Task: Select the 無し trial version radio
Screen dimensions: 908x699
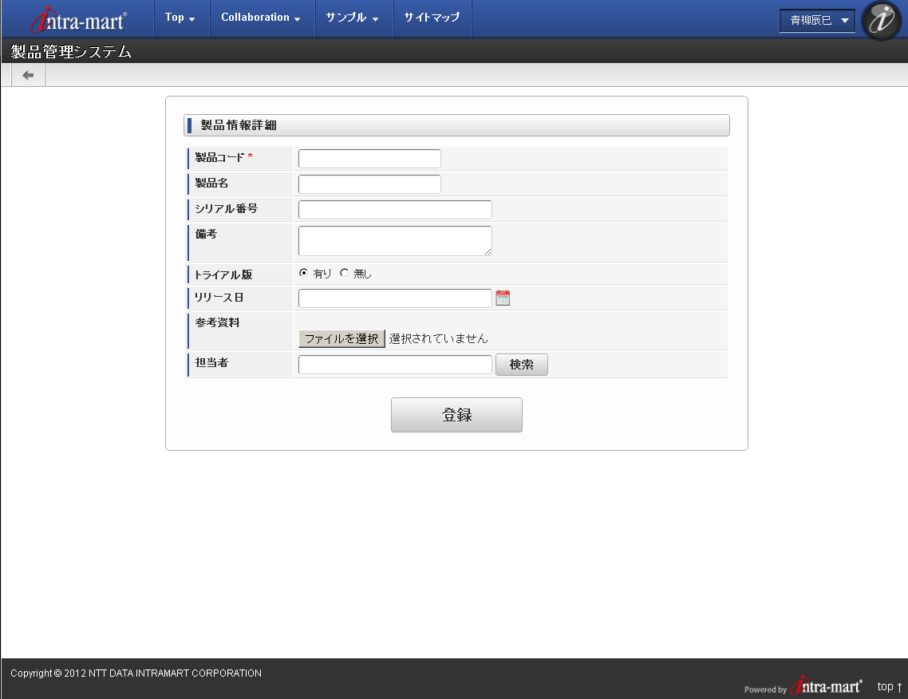Action: pos(344,273)
